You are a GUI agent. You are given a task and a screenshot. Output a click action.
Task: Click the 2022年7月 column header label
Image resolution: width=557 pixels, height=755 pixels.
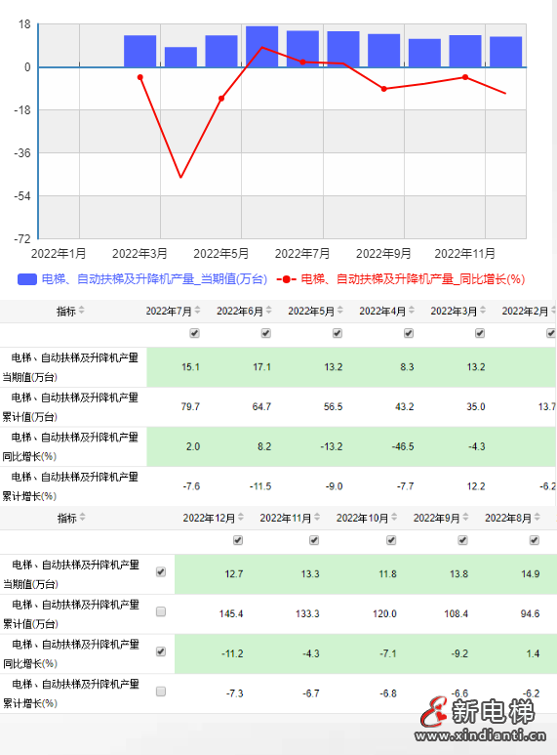pos(169,311)
